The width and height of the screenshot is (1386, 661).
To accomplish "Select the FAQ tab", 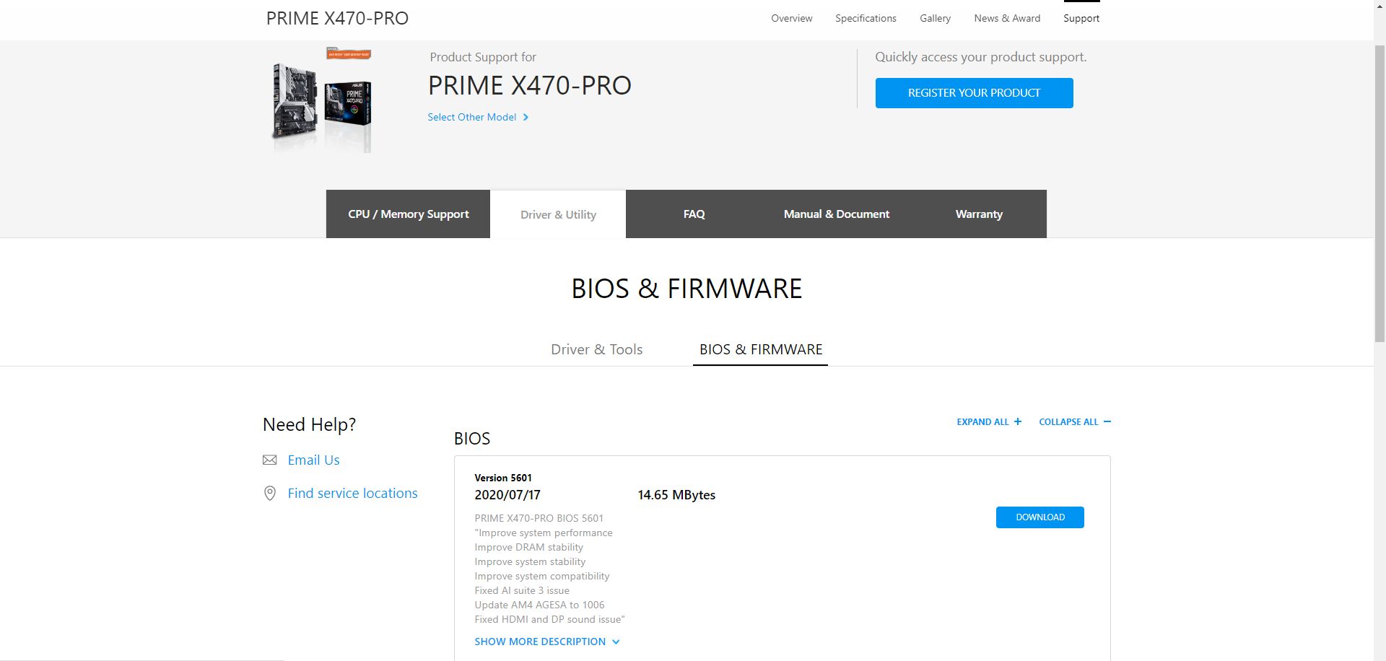I will click(x=694, y=214).
